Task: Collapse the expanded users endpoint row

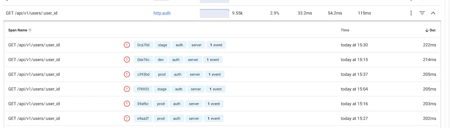Action: 433,13
